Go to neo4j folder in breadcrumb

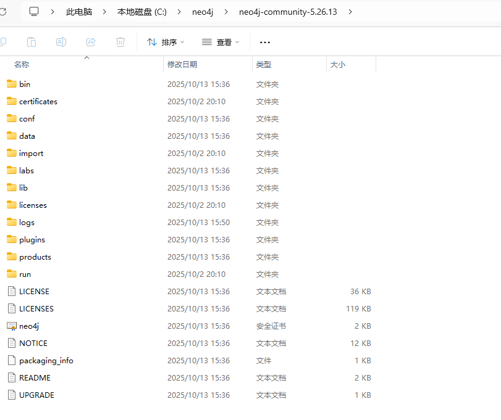203,12
